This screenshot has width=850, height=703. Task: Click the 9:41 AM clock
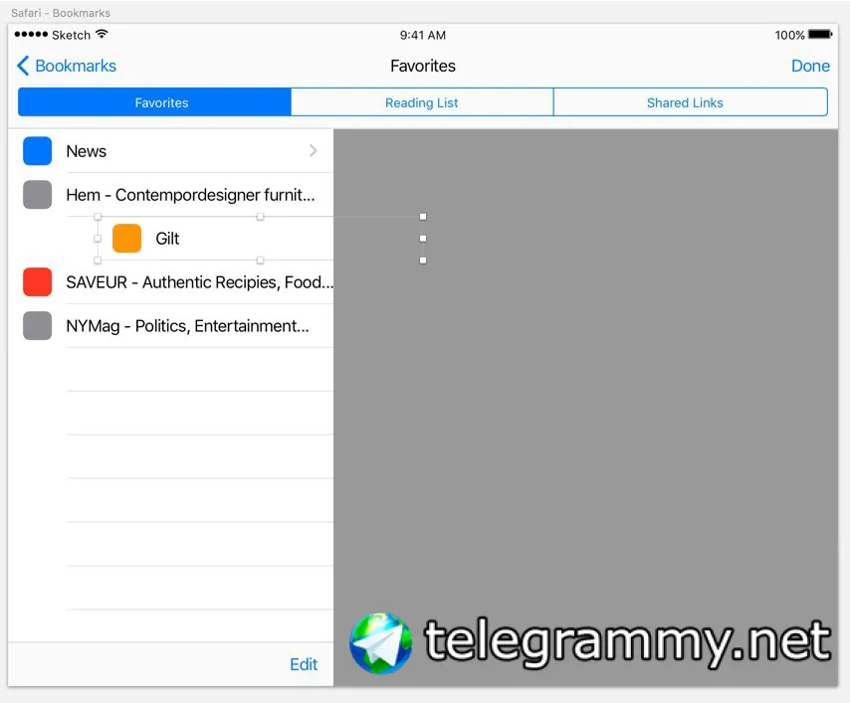(x=423, y=35)
